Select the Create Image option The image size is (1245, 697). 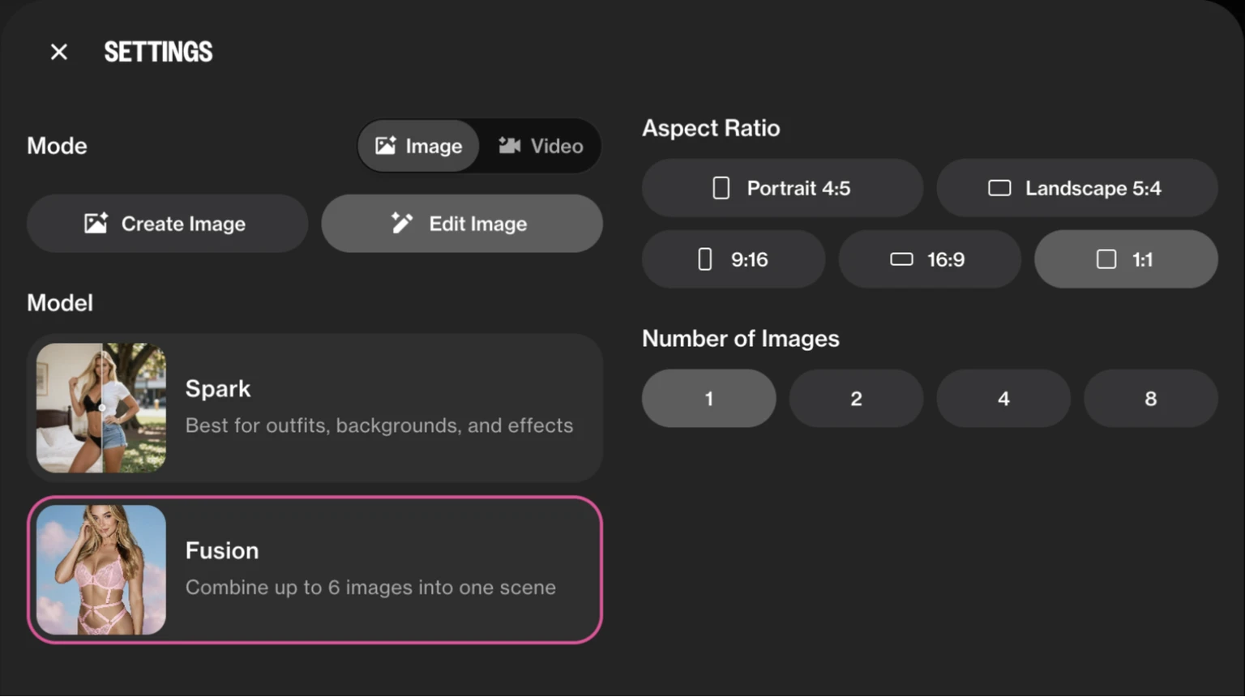tap(168, 224)
